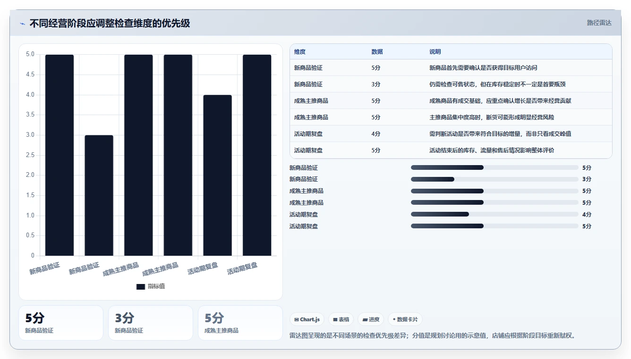Click the 路径雷达 label in header
The height and width of the screenshot is (359, 631).
click(599, 23)
